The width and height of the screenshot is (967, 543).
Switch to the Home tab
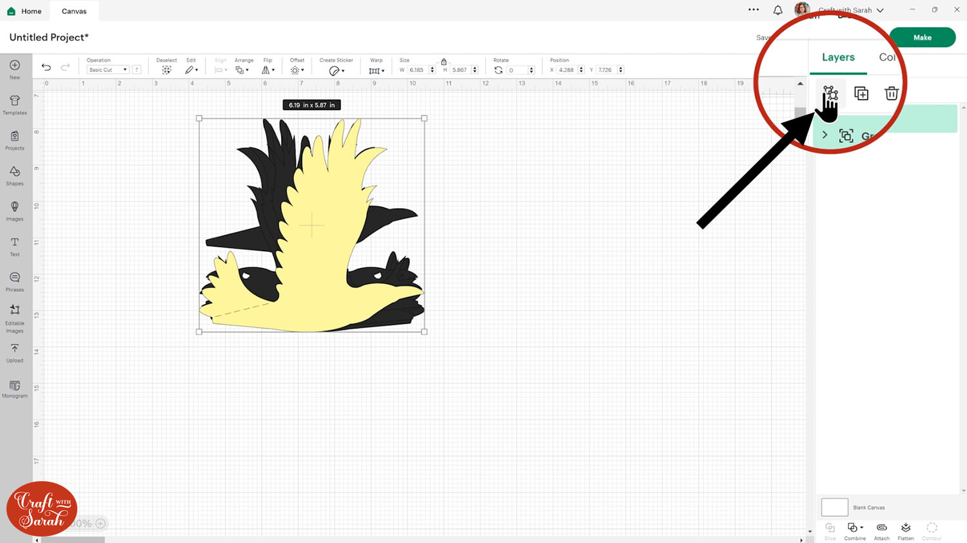pos(24,11)
